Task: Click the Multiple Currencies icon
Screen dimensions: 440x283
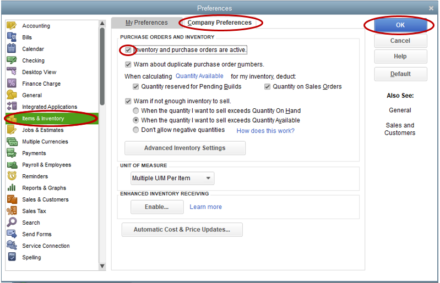Action: pyautogui.click(x=12, y=141)
